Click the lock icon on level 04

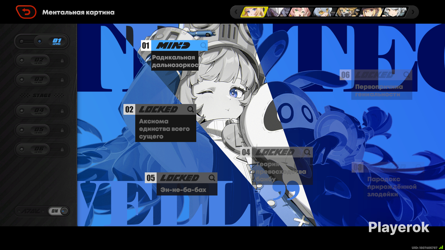[x=62, y=111]
